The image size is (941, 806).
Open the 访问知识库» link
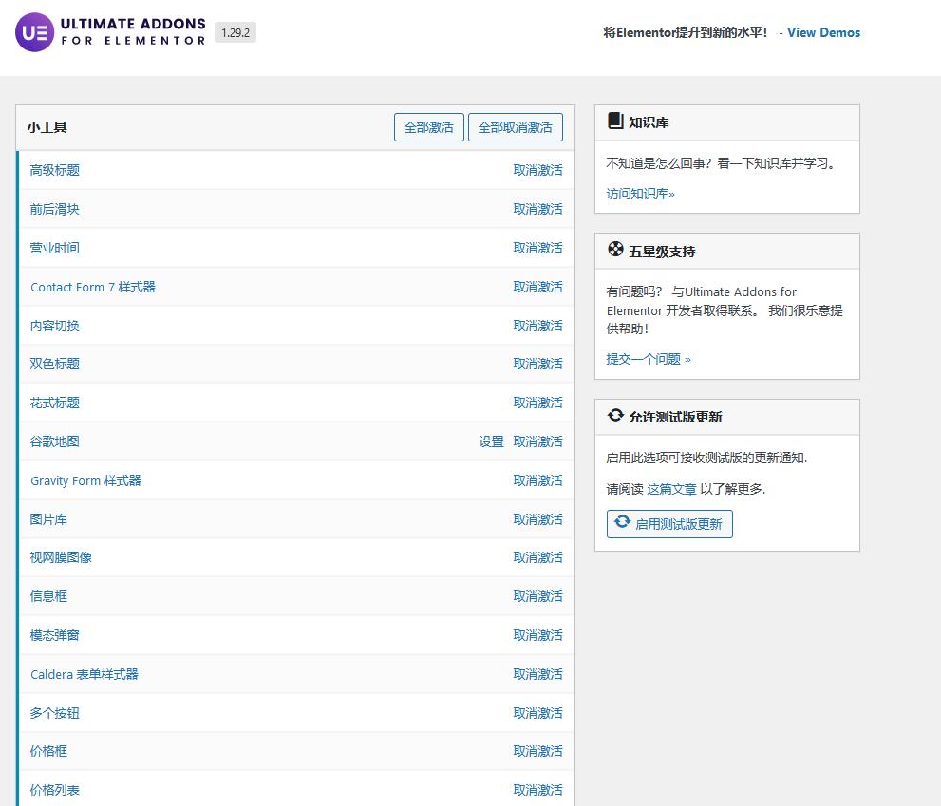(x=640, y=194)
